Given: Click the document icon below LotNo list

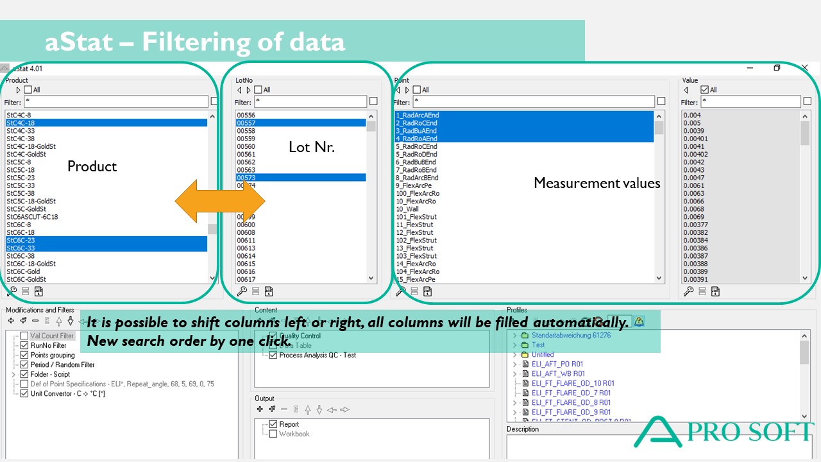Looking at the screenshot, I should click(269, 291).
